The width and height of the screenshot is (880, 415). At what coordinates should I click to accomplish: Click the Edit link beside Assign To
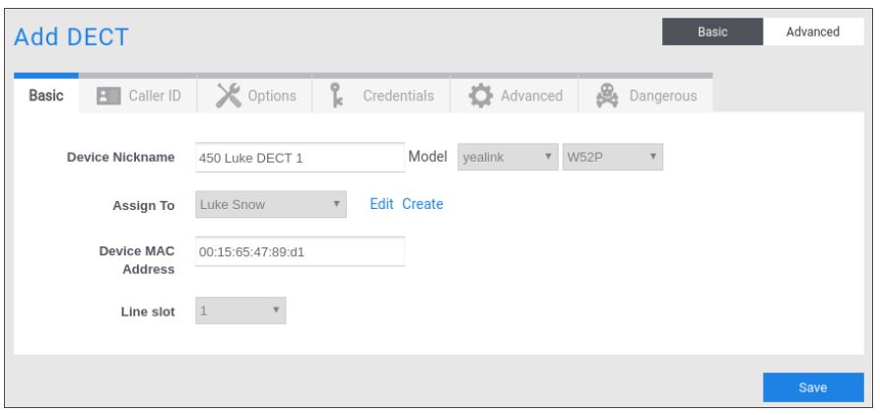click(381, 205)
